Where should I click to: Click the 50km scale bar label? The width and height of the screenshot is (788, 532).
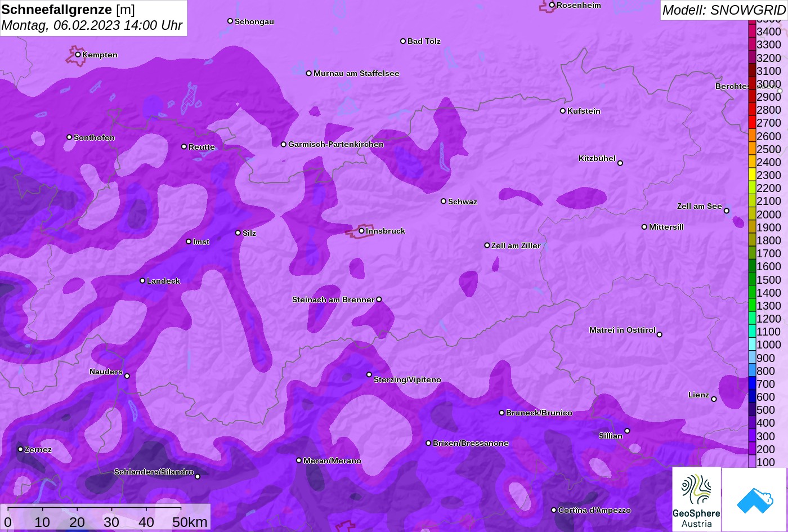[190, 522]
